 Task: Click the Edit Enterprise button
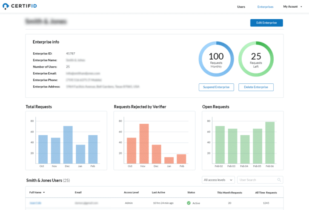[x=266, y=23]
